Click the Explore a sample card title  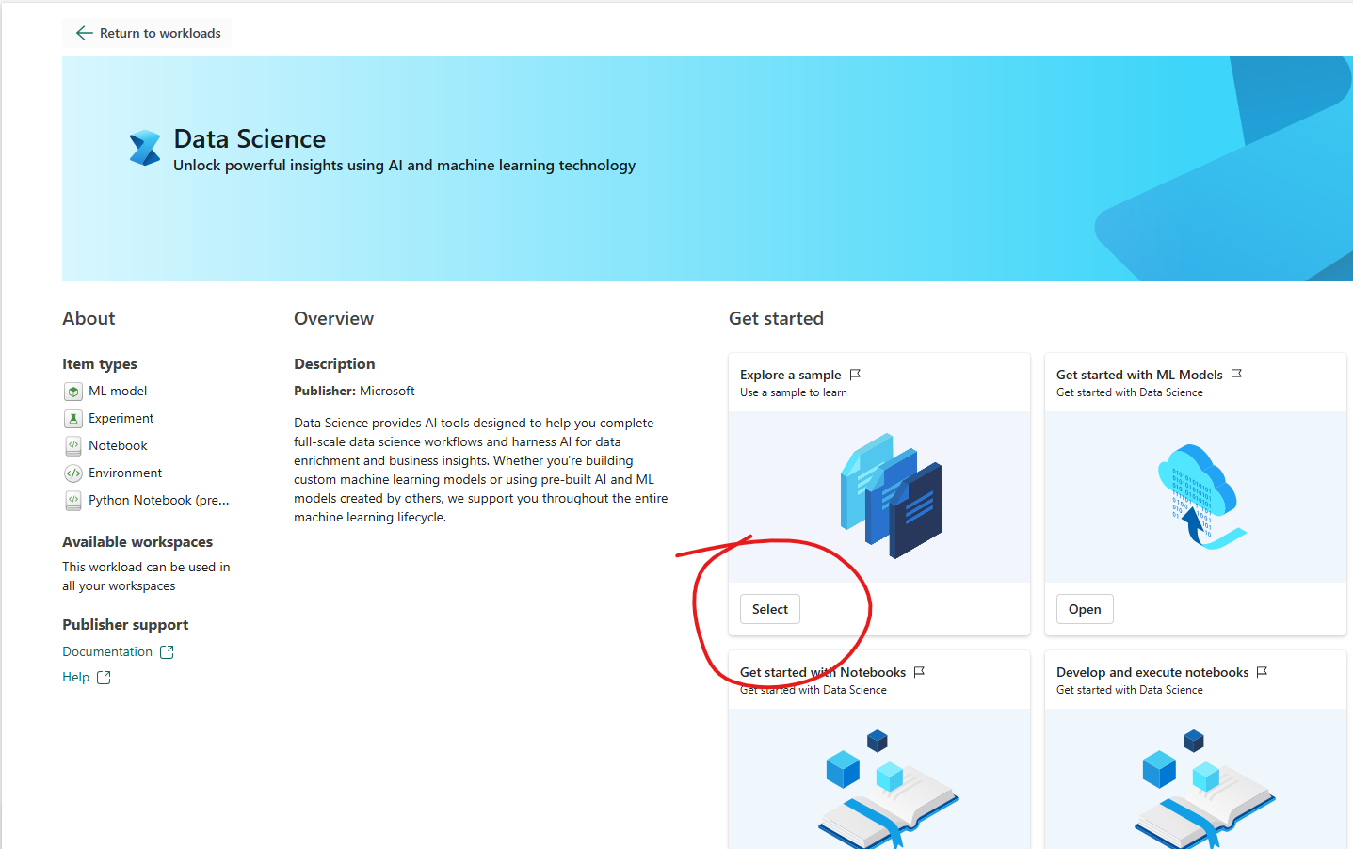click(791, 375)
